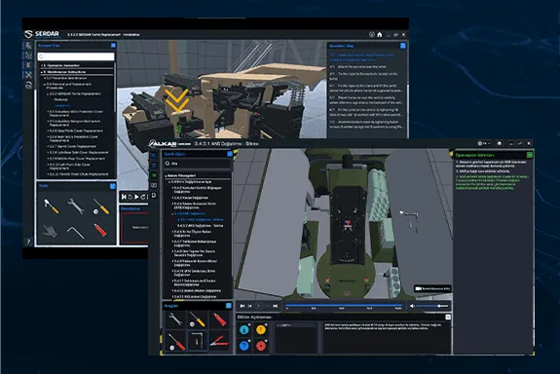Image resolution: width=560 pixels, height=374 pixels.
Task: Click the blue info circle in Eğitim Açıklaması
Action: click(x=244, y=329)
